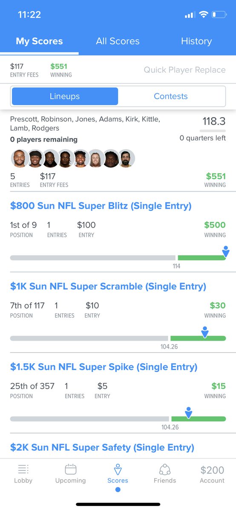Tap Quick Player Replace
Image resolution: width=236 pixels, height=511 pixels.
coord(184,70)
